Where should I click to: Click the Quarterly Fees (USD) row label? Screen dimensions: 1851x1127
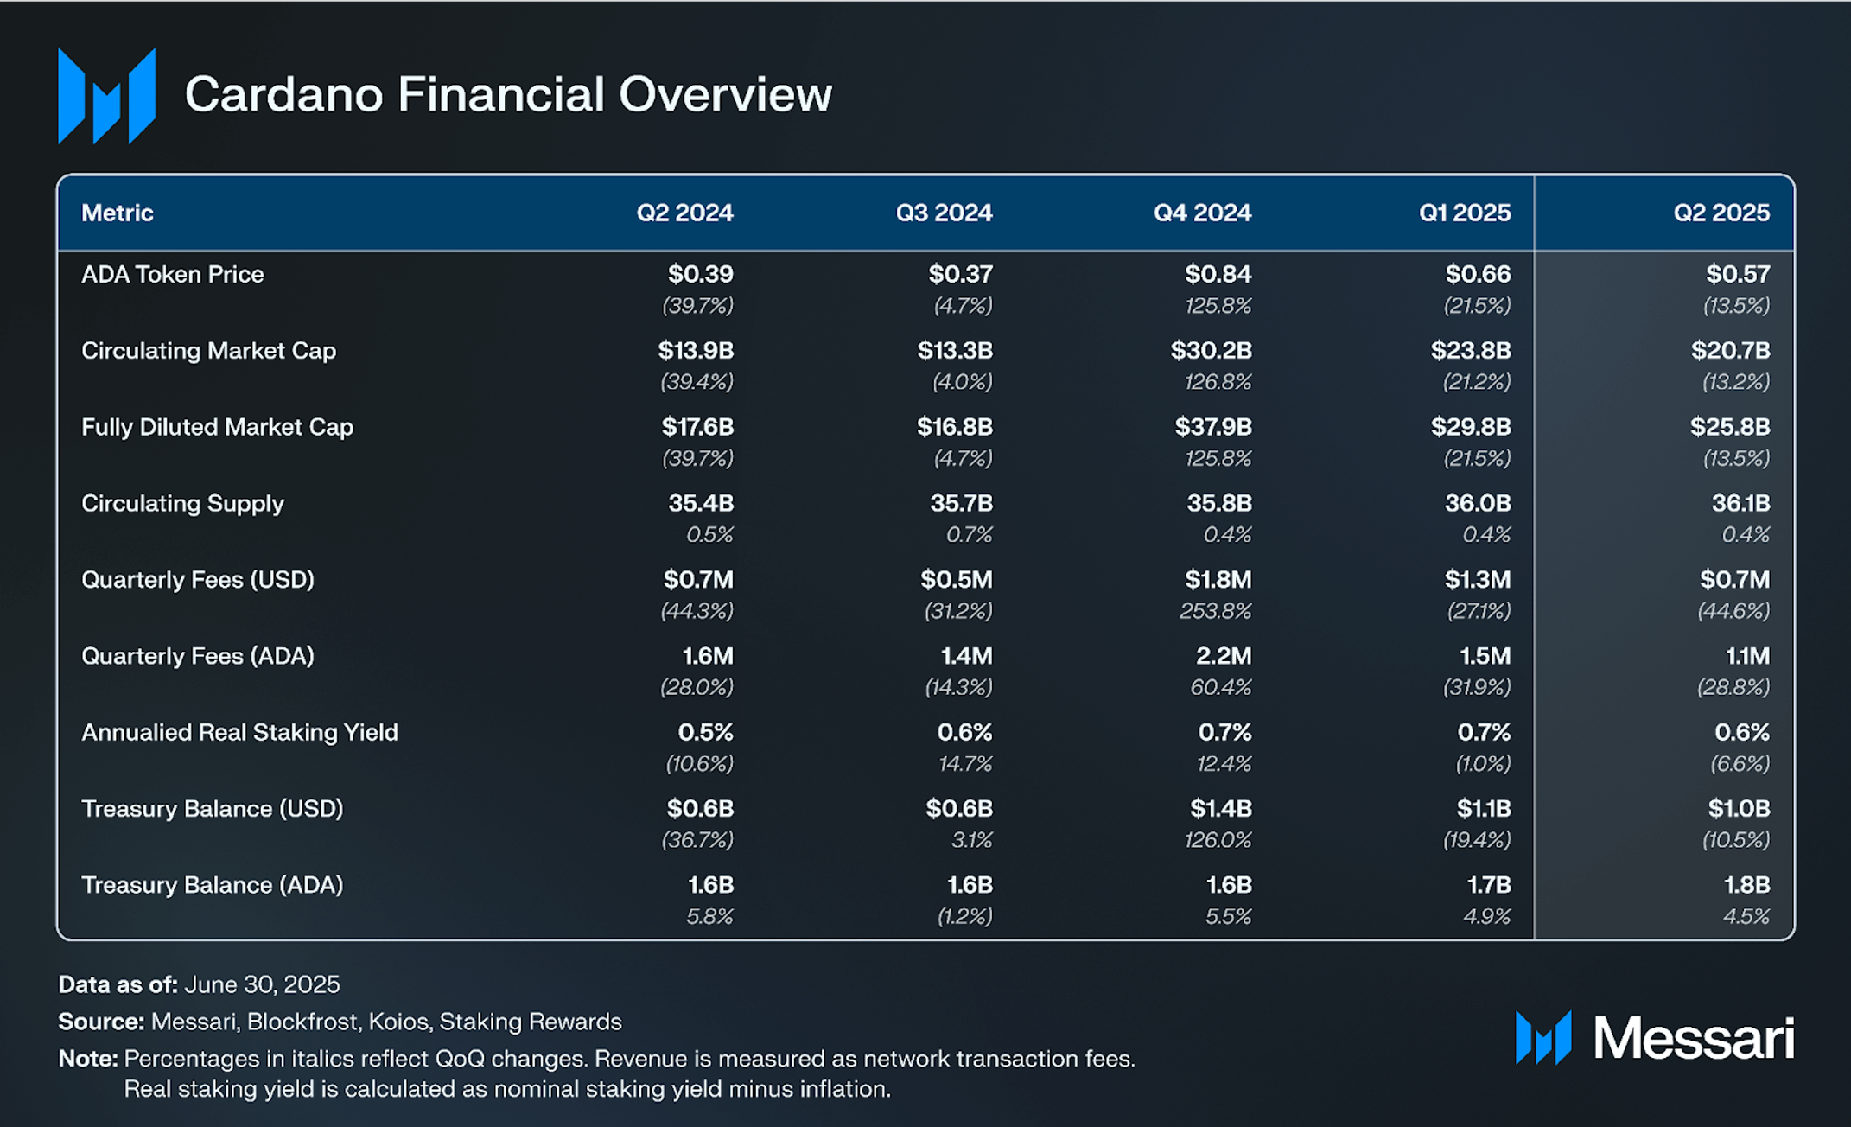tap(198, 579)
